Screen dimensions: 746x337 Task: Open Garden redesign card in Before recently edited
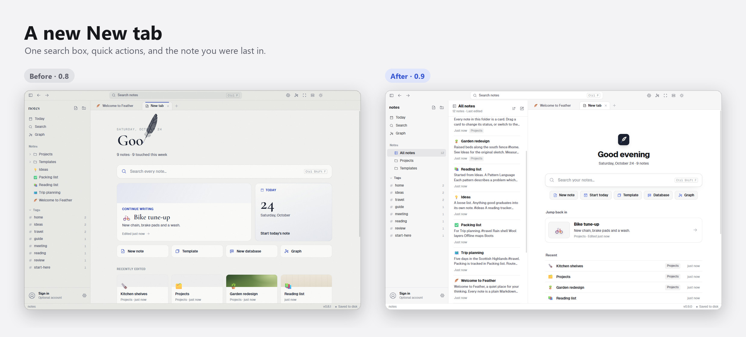pyautogui.click(x=251, y=289)
